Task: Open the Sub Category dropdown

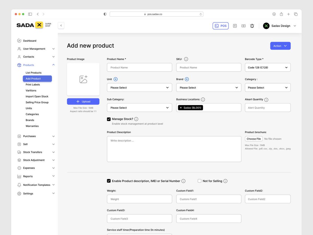Action: click(x=139, y=108)
